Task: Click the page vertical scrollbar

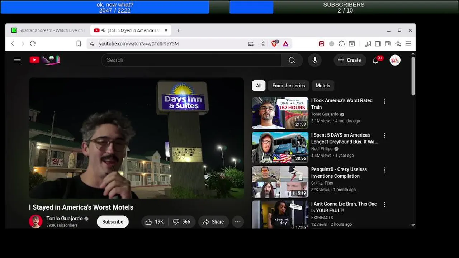Action: 413,76
